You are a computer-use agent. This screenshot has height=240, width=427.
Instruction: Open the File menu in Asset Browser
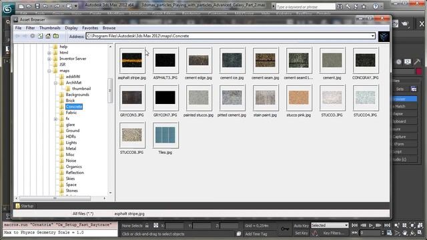pos(18,28)
